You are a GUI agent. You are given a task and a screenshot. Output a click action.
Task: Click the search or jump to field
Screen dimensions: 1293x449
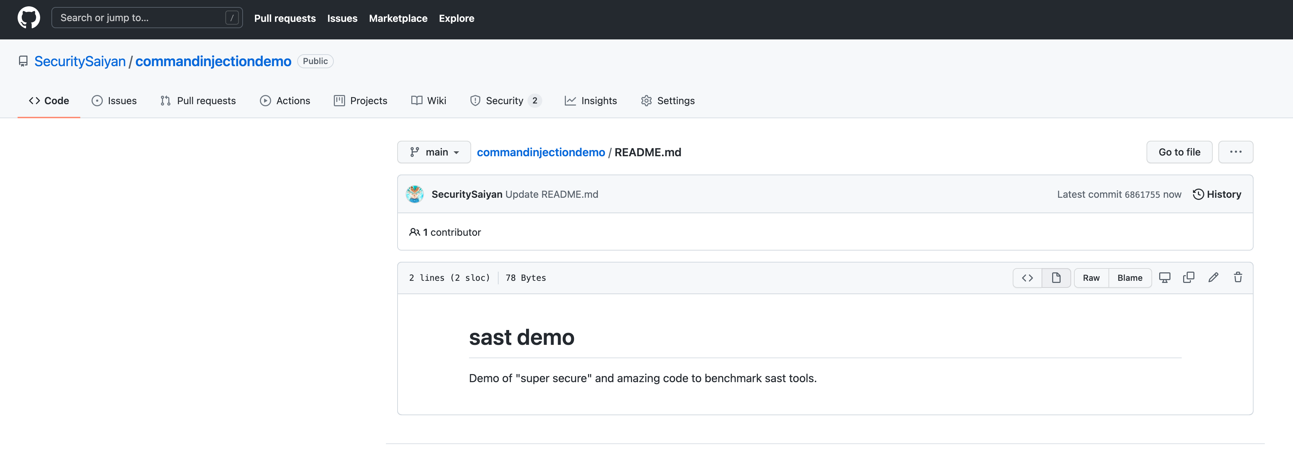(x=145, y=17)
